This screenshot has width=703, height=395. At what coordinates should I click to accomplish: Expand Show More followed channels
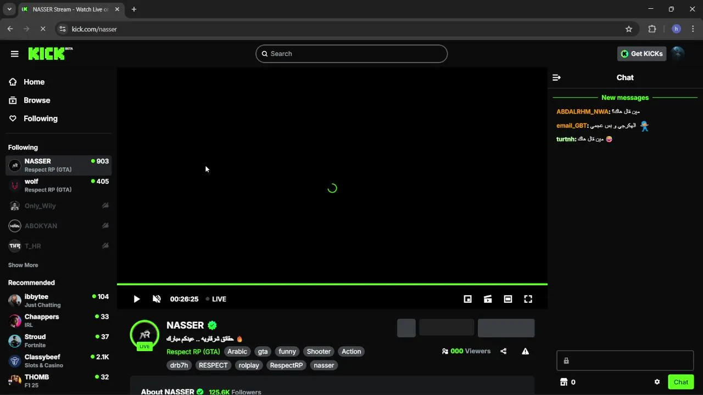click(x=23, y=265)
